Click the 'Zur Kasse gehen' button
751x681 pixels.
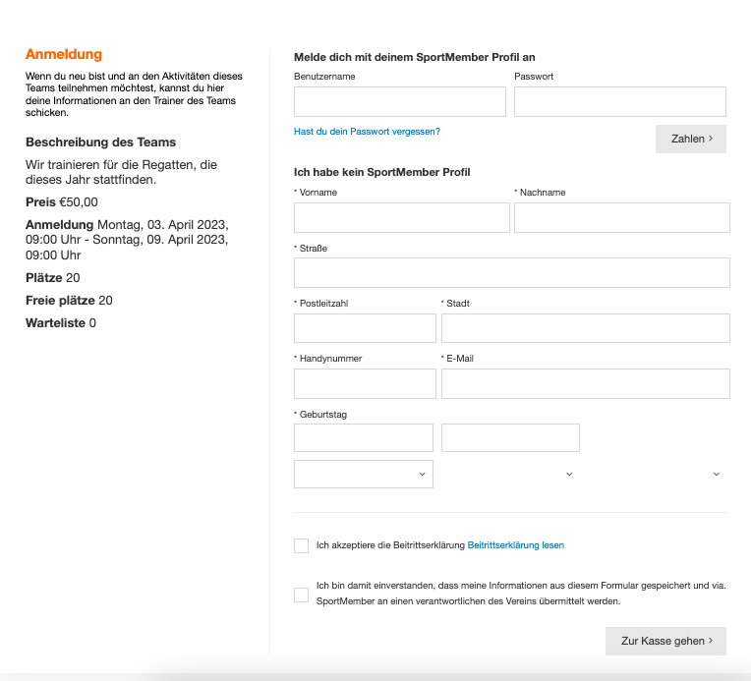tap(665, 641)
